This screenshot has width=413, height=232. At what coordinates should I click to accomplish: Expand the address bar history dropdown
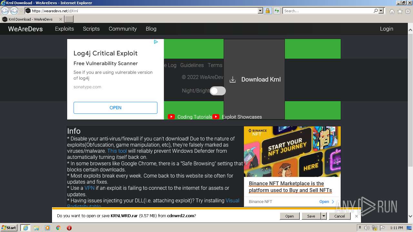[x=260, y=11]
